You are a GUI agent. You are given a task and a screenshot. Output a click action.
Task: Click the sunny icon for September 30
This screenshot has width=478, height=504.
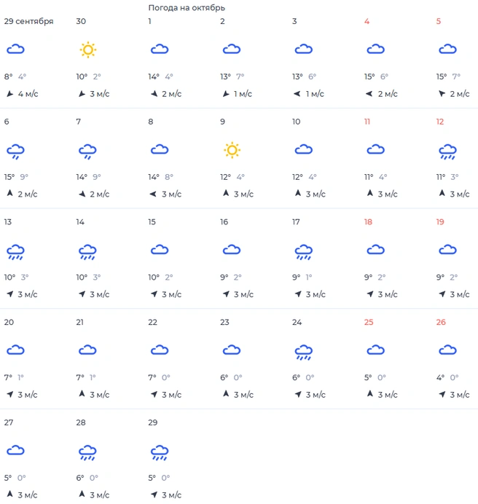pyautogui.click(x=88, y=50)
